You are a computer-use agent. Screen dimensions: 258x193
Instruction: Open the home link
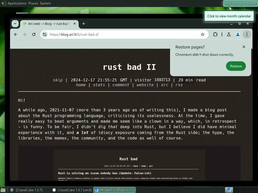[x=81, y=85]
